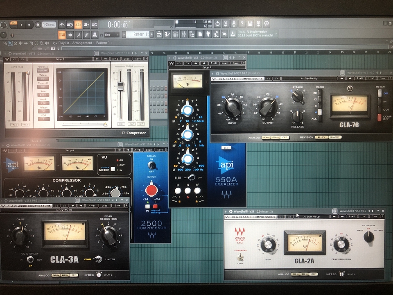Enable wait for input before playing

coord(70,25)
